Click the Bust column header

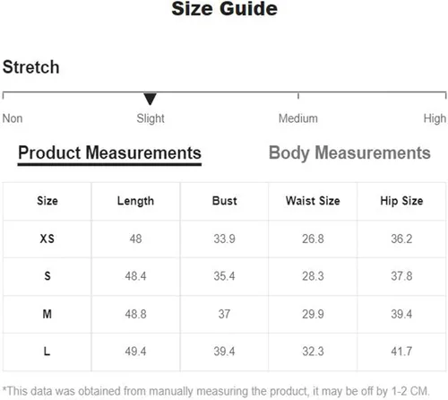point(224,201)
